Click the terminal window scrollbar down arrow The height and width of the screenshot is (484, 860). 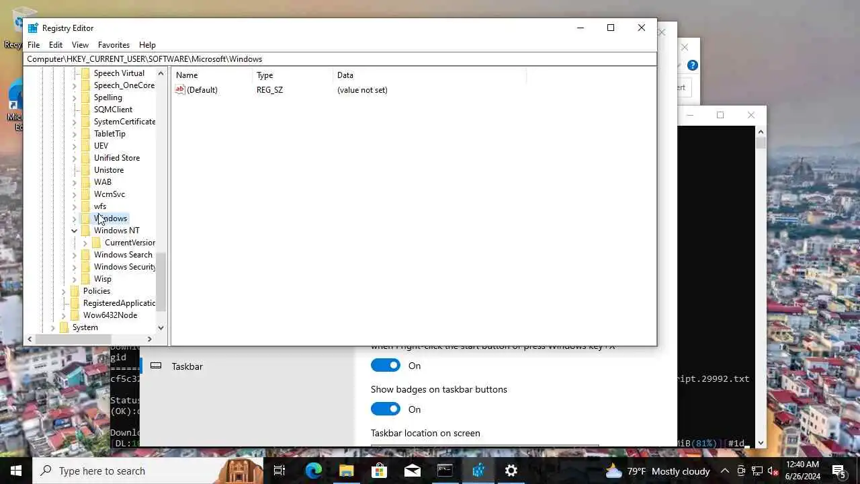(761, 443)
